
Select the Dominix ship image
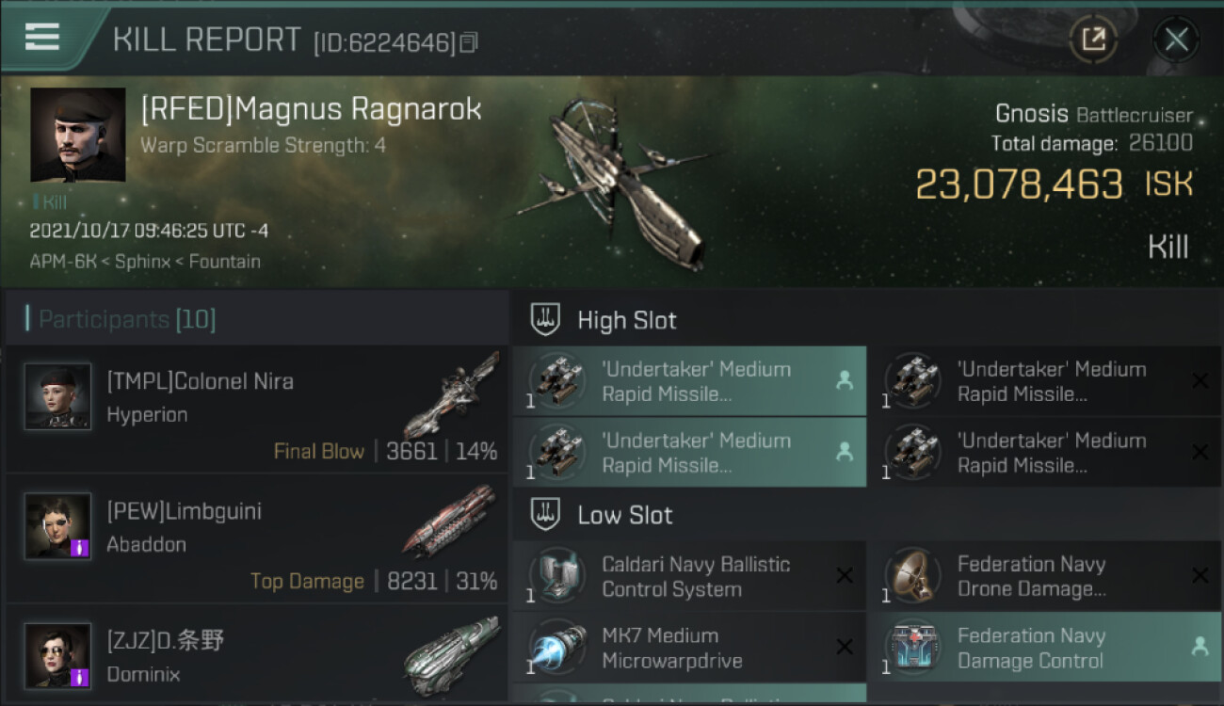pyautogui.click(x=452, y=656)
